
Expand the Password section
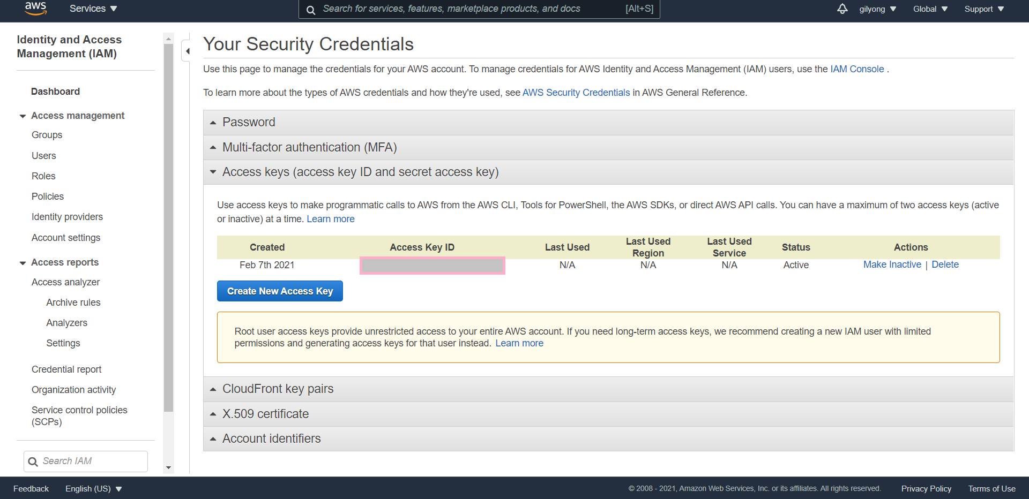pos(608,123)
